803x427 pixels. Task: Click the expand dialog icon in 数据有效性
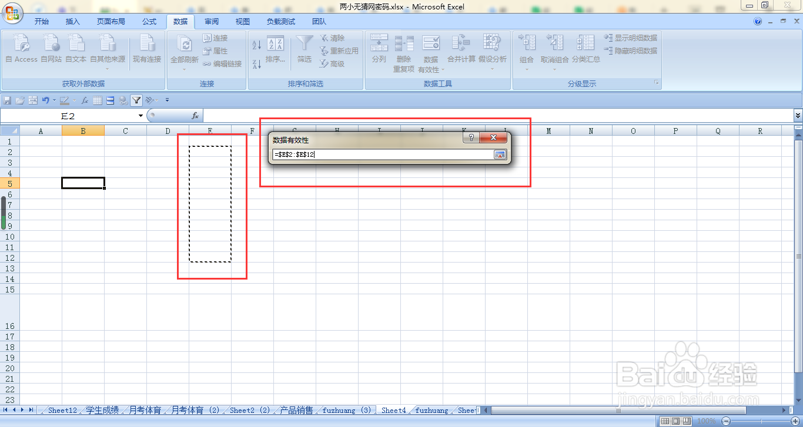500,154
